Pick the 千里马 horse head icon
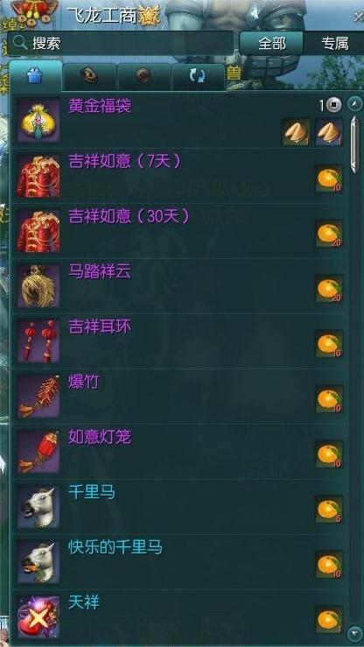Screen dimensions: 364x647 pyautogui.click(x=38, y=506)
